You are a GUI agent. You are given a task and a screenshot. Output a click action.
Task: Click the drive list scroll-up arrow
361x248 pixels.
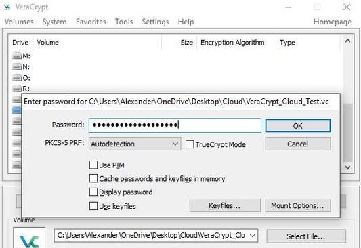click(347, 41)
